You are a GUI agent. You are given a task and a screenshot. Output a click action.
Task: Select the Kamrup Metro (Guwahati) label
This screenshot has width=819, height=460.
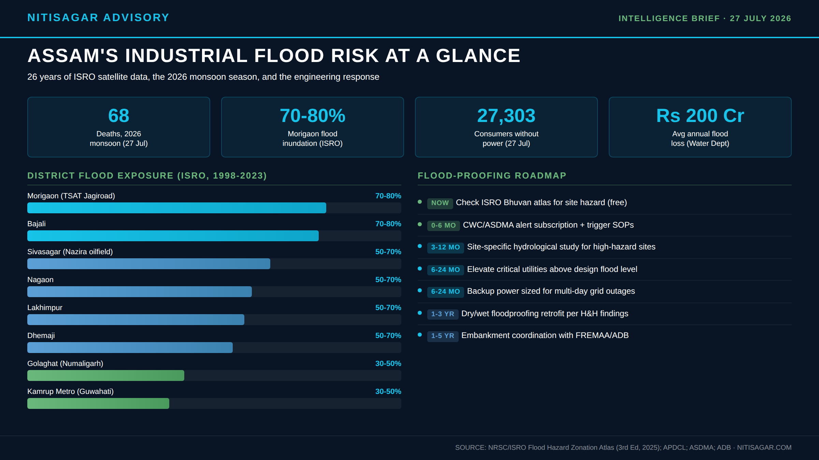70,392
